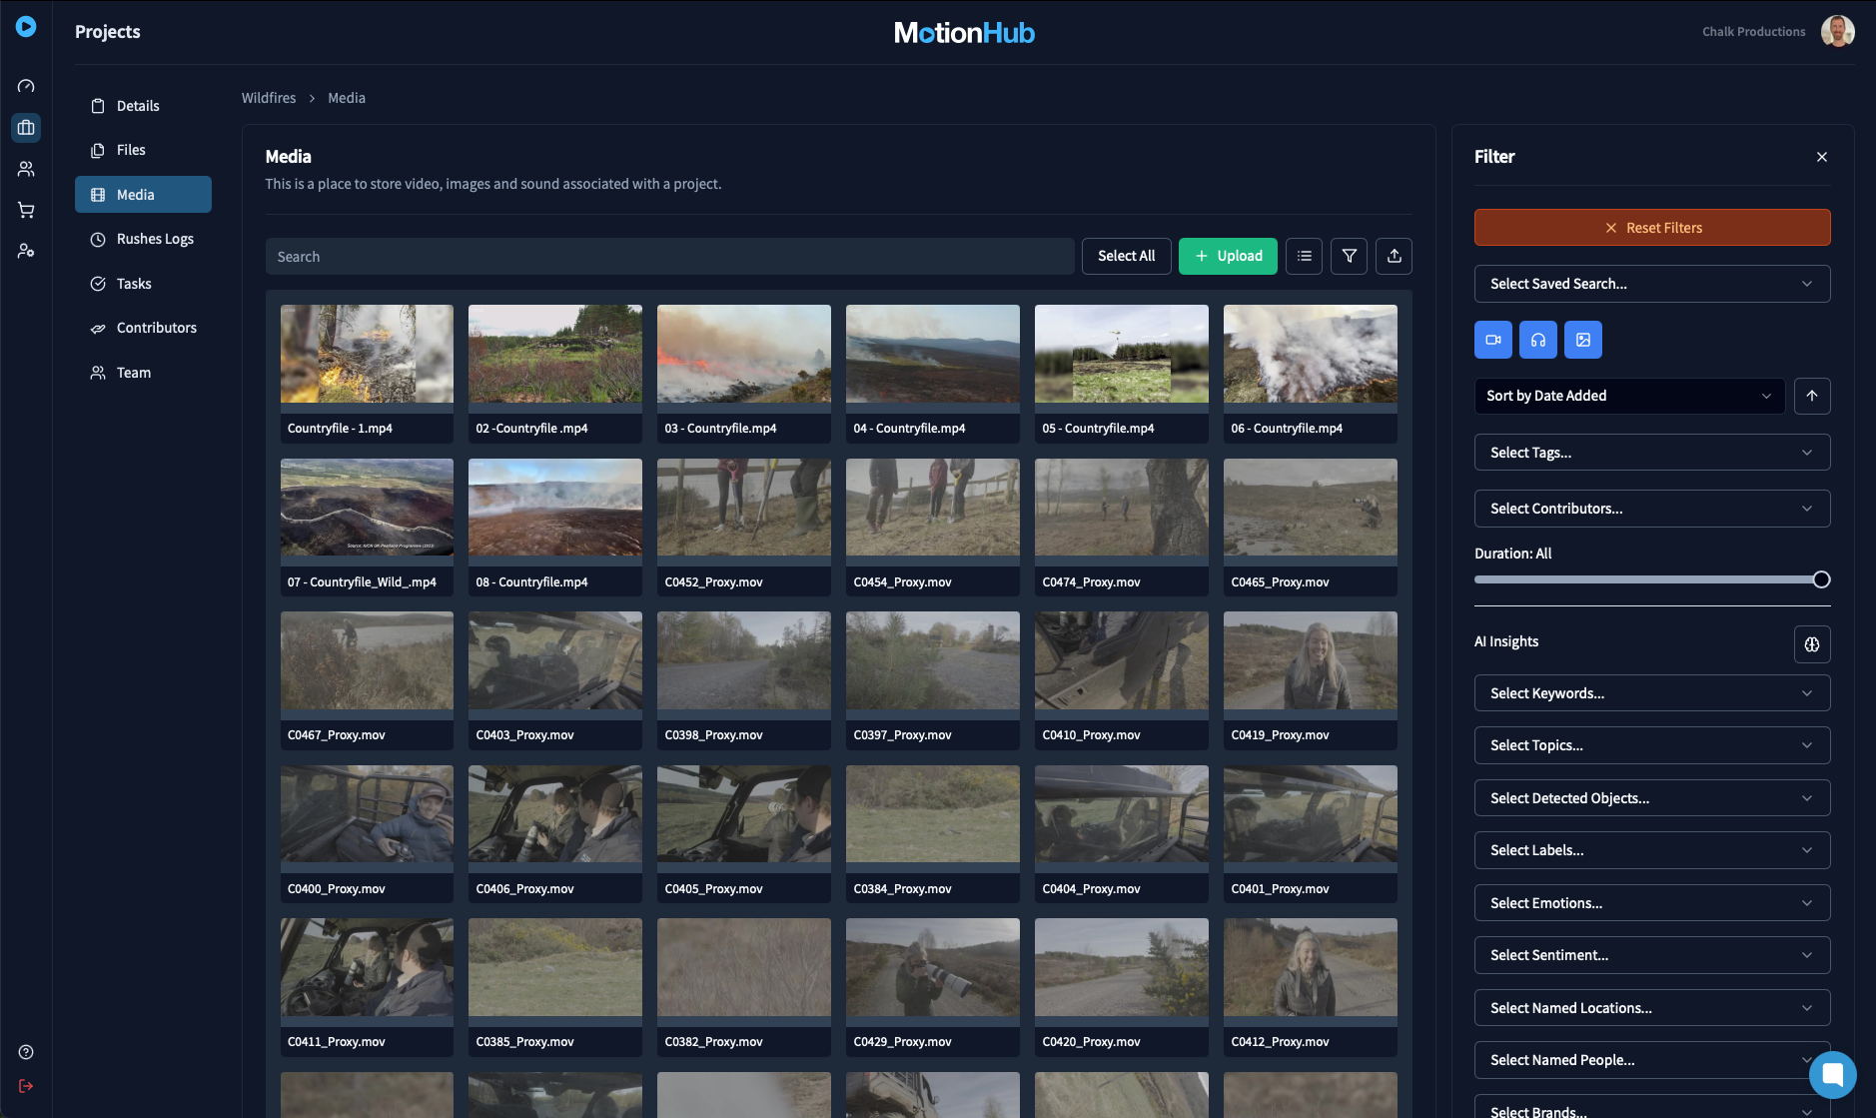
Task: Open C0400_Proxy.mov thumbnail
Action: point(367,814)
